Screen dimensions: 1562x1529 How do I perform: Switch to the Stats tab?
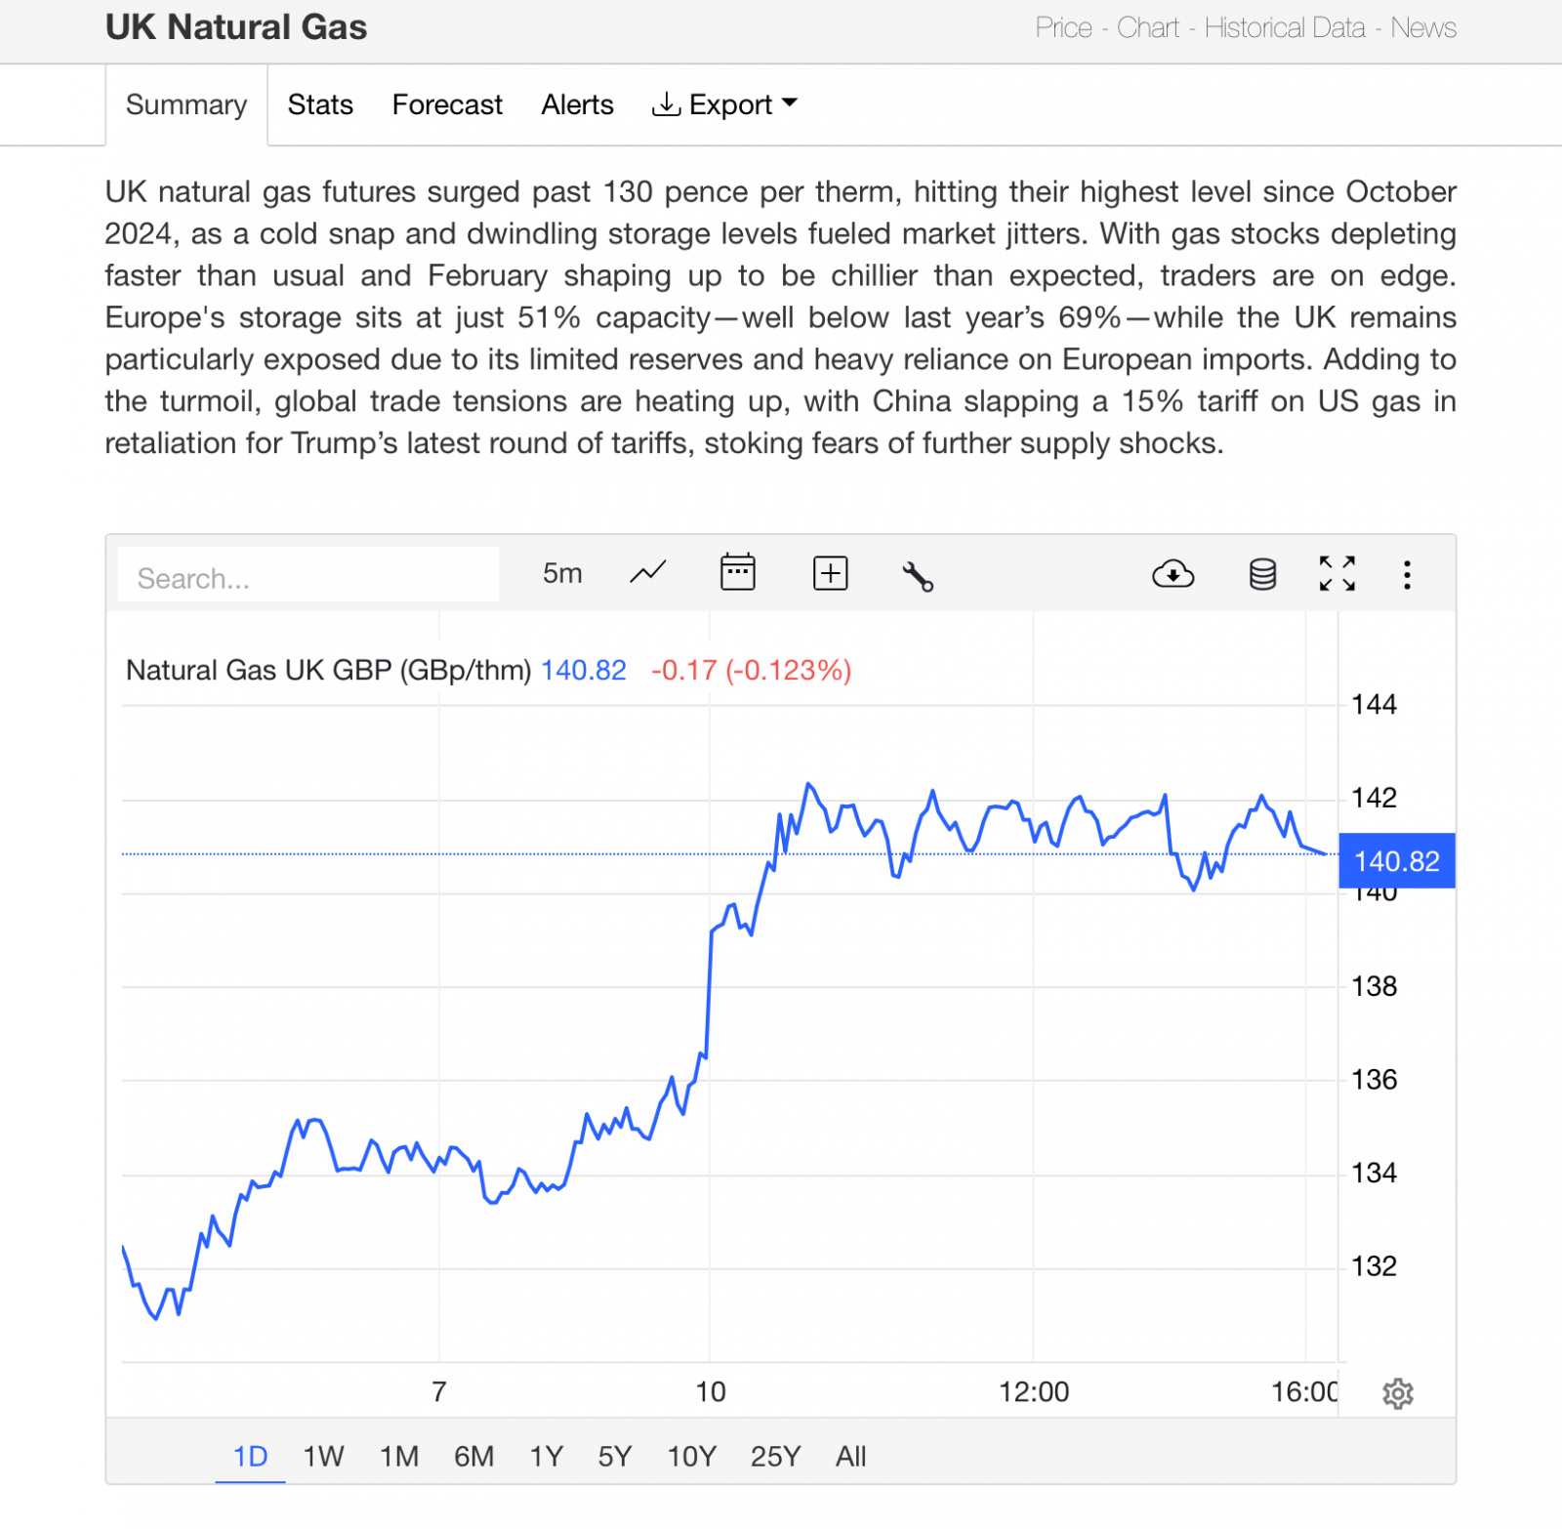pos(320,104)
